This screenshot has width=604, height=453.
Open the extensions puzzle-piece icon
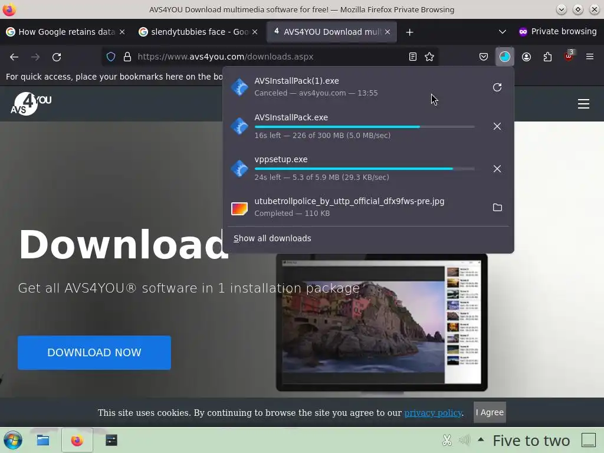[x=547, y=57]
